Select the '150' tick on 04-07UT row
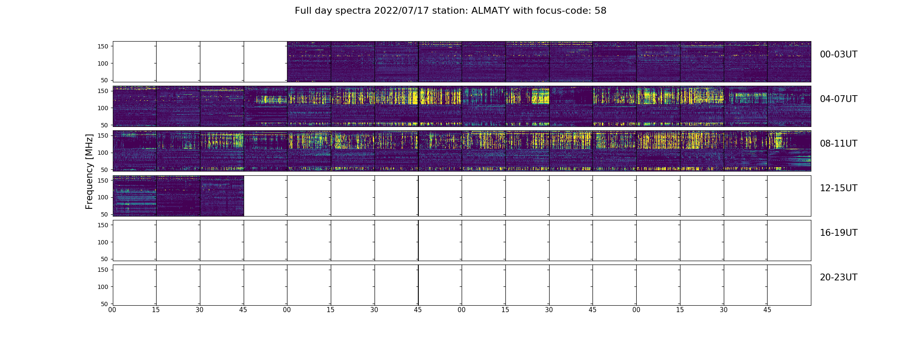The image size is (901, 343). pos(103,91)
